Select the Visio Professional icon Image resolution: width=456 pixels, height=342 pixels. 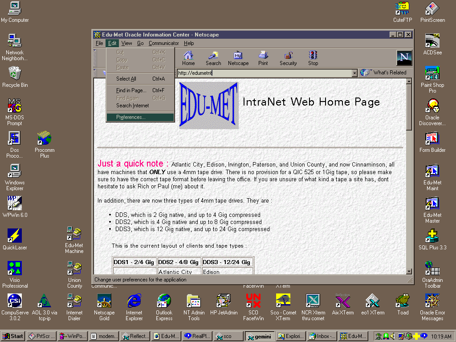click(15, 275)
